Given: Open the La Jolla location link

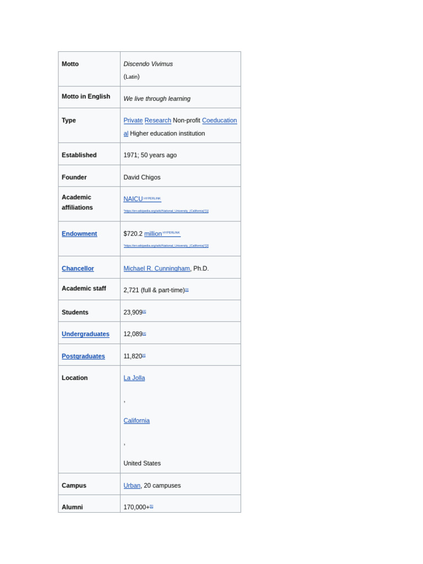Looking at the screenshot, I should coord(134,378).
